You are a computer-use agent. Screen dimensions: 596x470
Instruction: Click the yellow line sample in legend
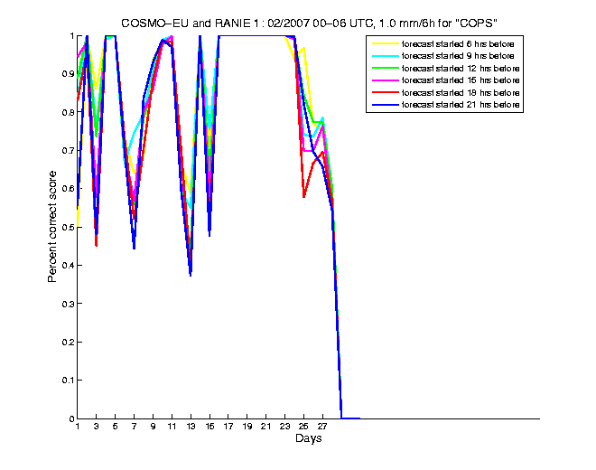point(385,42)
